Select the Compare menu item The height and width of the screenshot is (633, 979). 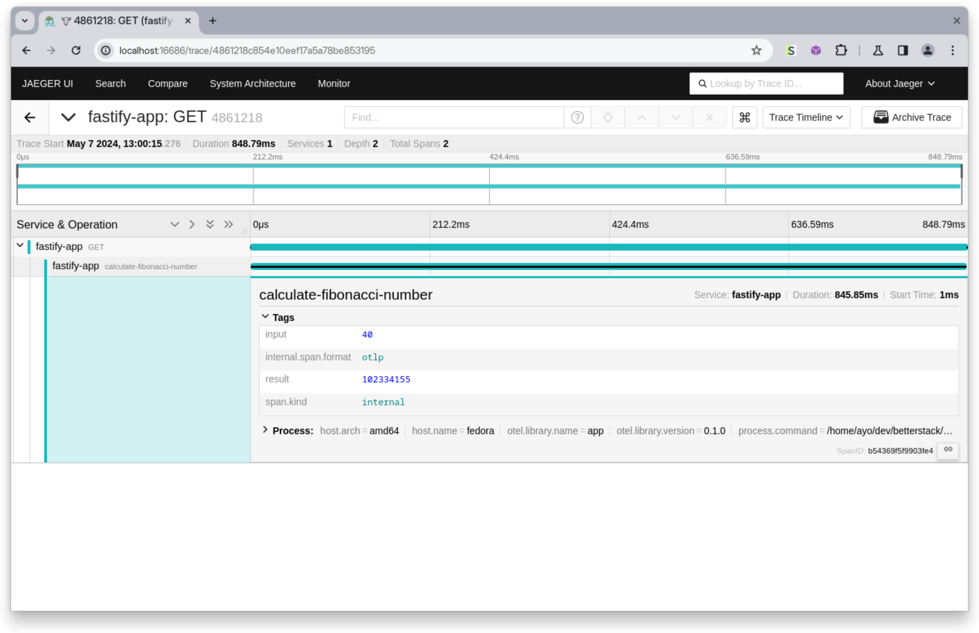coord(168,84)
